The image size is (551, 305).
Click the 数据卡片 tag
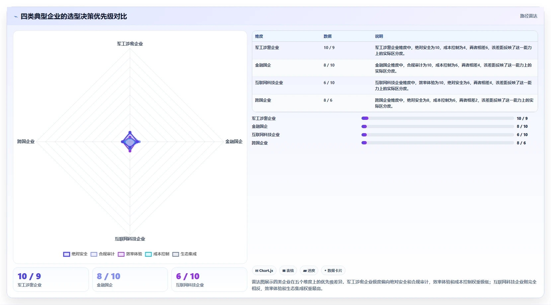(x=333, y=271)
